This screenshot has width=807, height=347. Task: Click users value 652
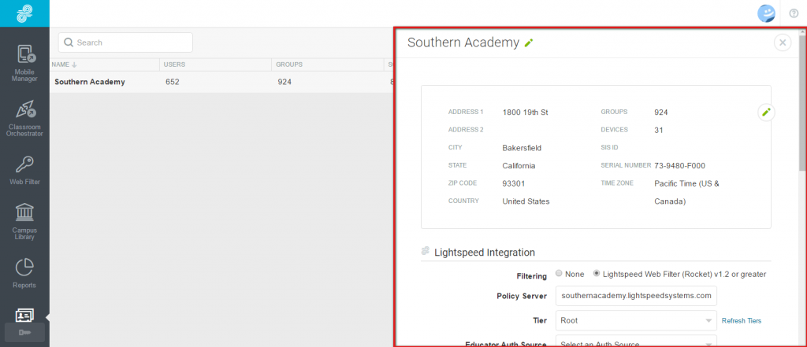pyautogui.click(x=173, y=82)
